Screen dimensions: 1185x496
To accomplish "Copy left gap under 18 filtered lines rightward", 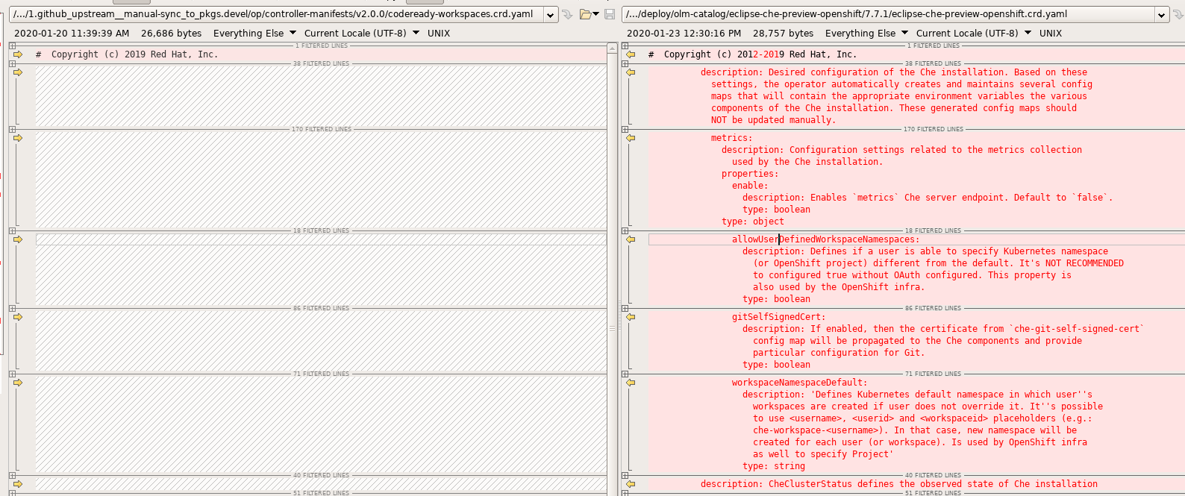I will 18,239.
